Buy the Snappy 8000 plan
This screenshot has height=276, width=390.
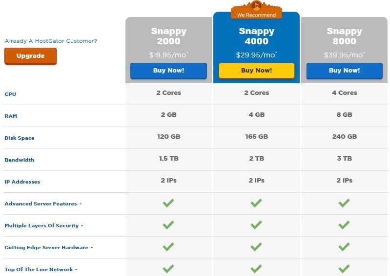pyautogui.click(x=344, y=71)
